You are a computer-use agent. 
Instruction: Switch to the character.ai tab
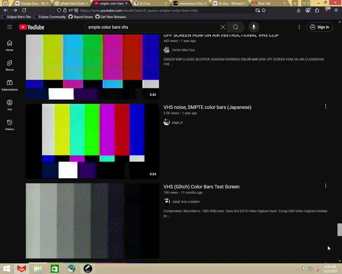click(x=190, y=3)
